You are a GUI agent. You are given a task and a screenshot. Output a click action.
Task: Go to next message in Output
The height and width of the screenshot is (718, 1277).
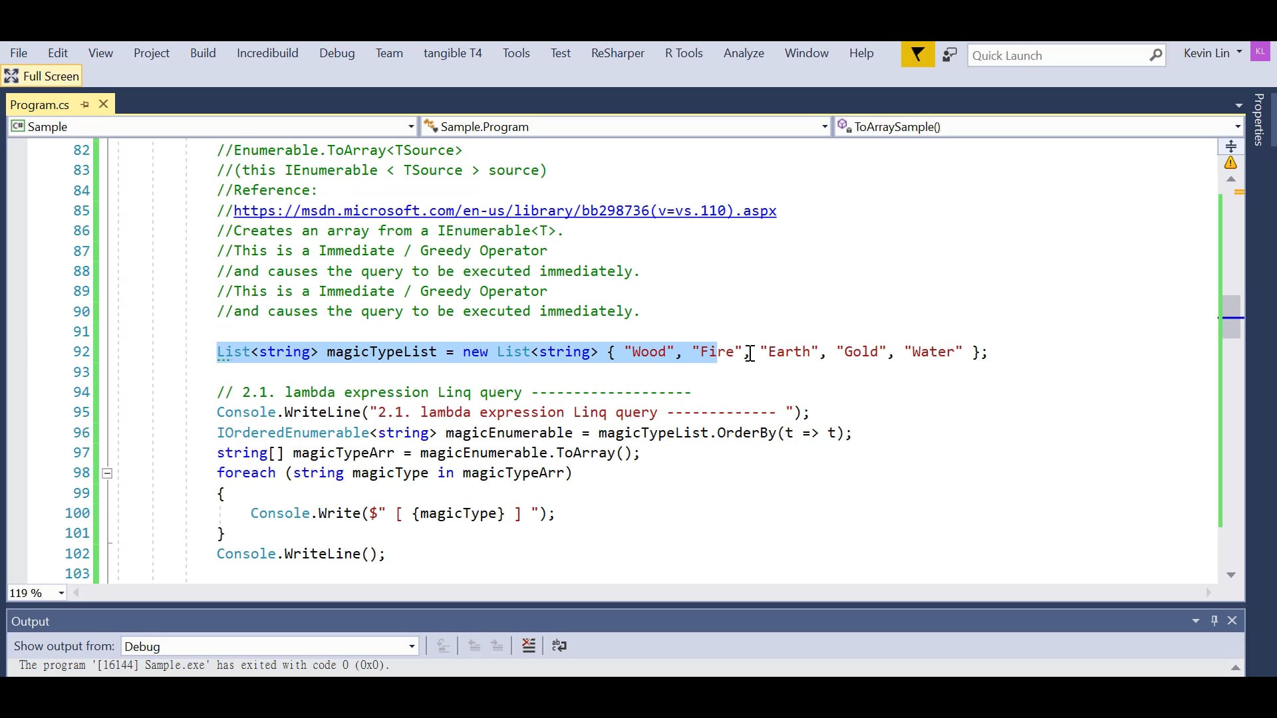coord(497,646)
